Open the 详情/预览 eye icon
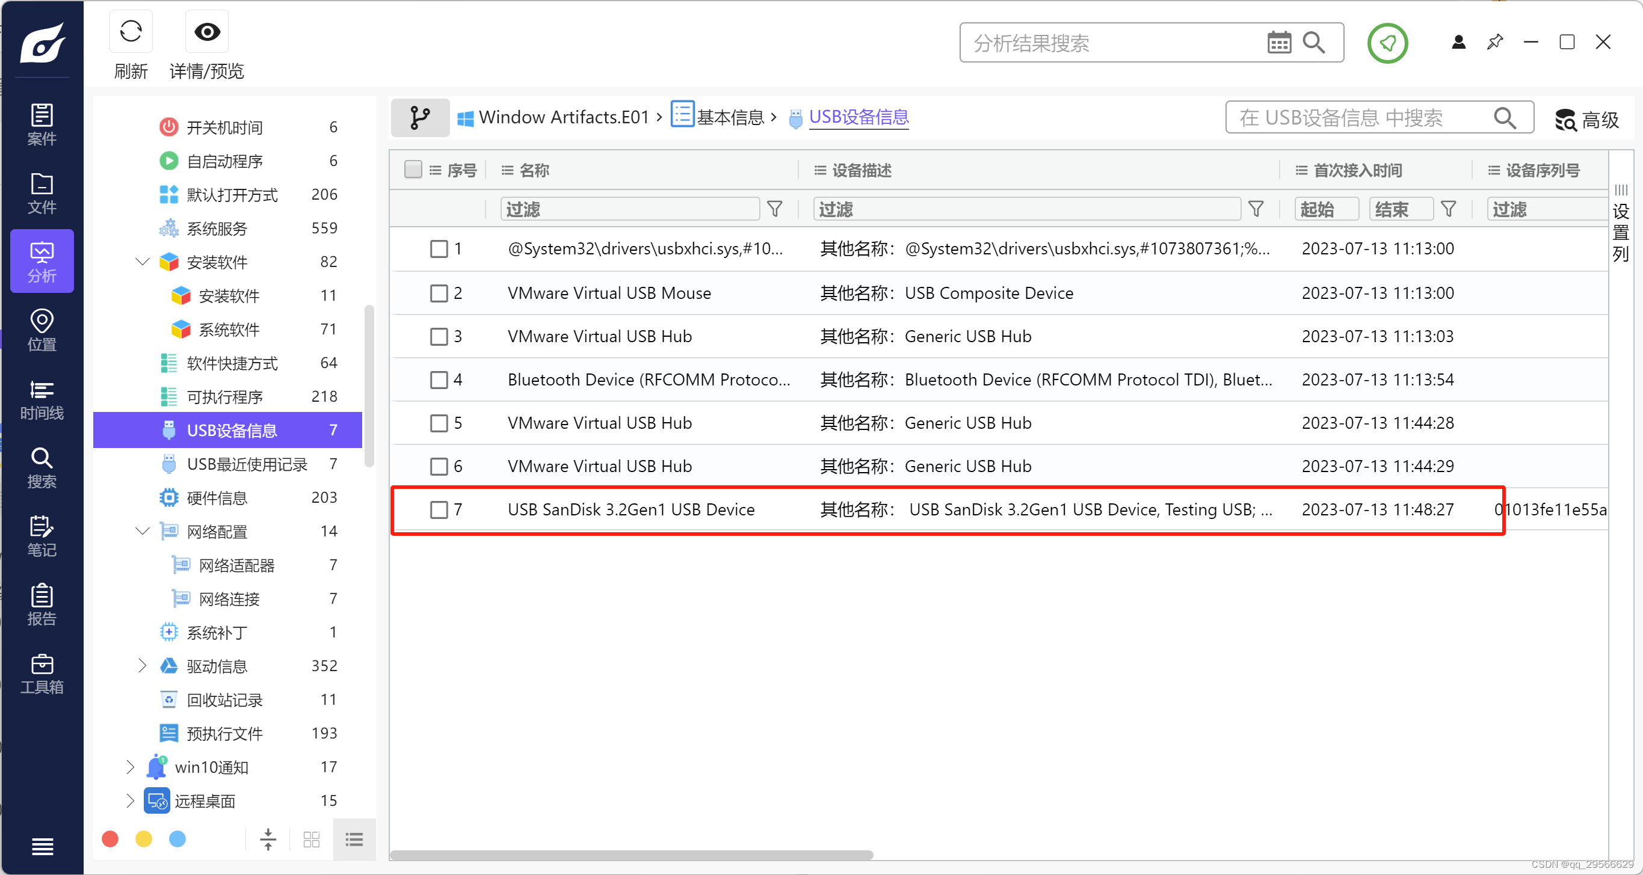1643x875 pixels. pos(206,31)
